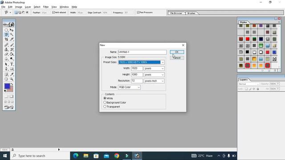Click Cancel in the New dialog
The height and width of the screenshot is (160, 285).
pyautogui.click(x=177, y=58)
